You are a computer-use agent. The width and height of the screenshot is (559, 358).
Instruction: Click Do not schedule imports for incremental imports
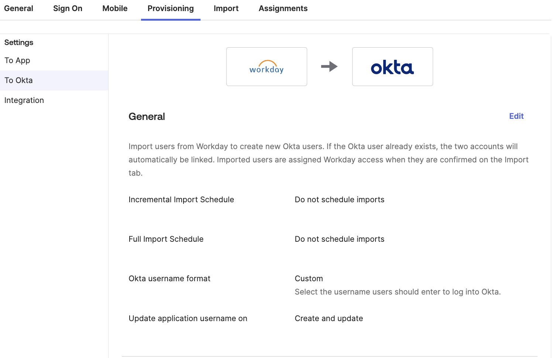point(339,199)
